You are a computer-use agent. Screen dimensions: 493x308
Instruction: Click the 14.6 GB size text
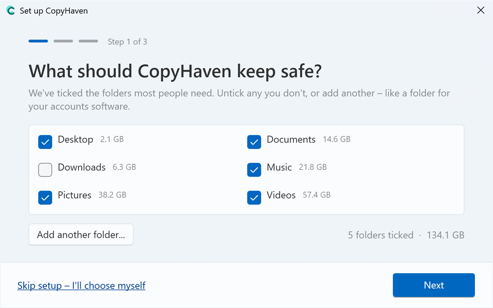coord(336,139)
